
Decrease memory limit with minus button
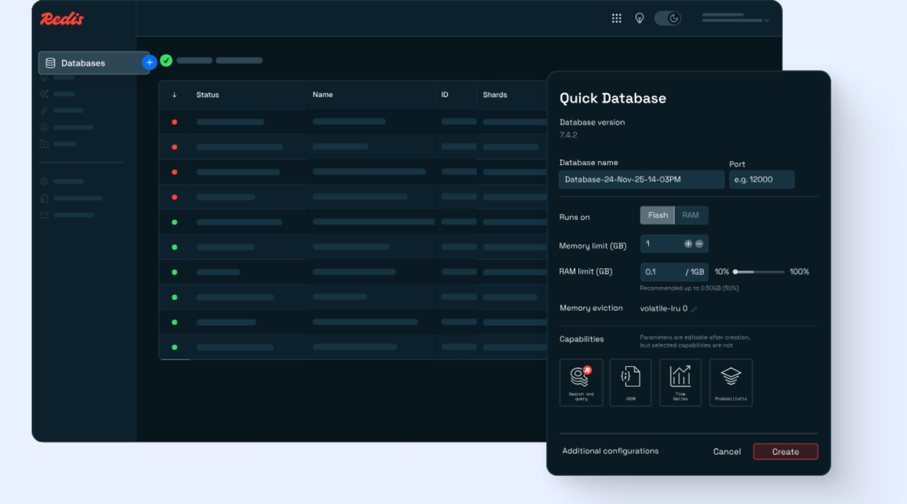click(699, 244)
